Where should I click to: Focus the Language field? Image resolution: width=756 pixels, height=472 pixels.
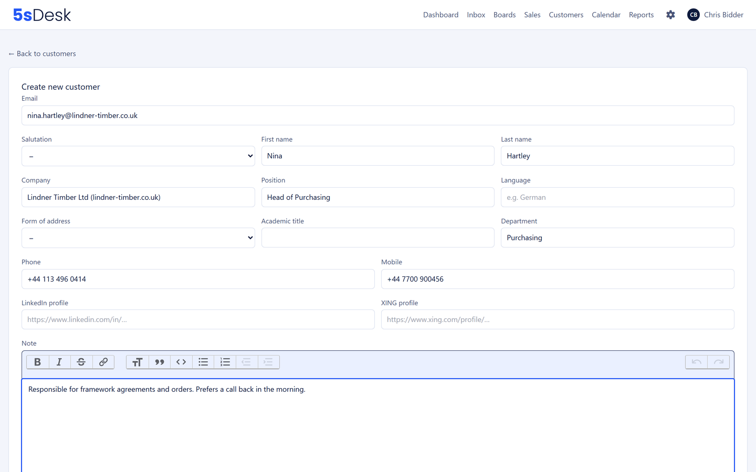pos(617,197)
